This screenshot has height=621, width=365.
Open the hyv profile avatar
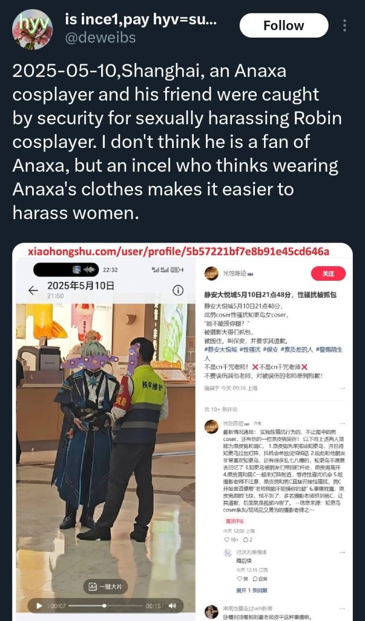click(32, 29)
